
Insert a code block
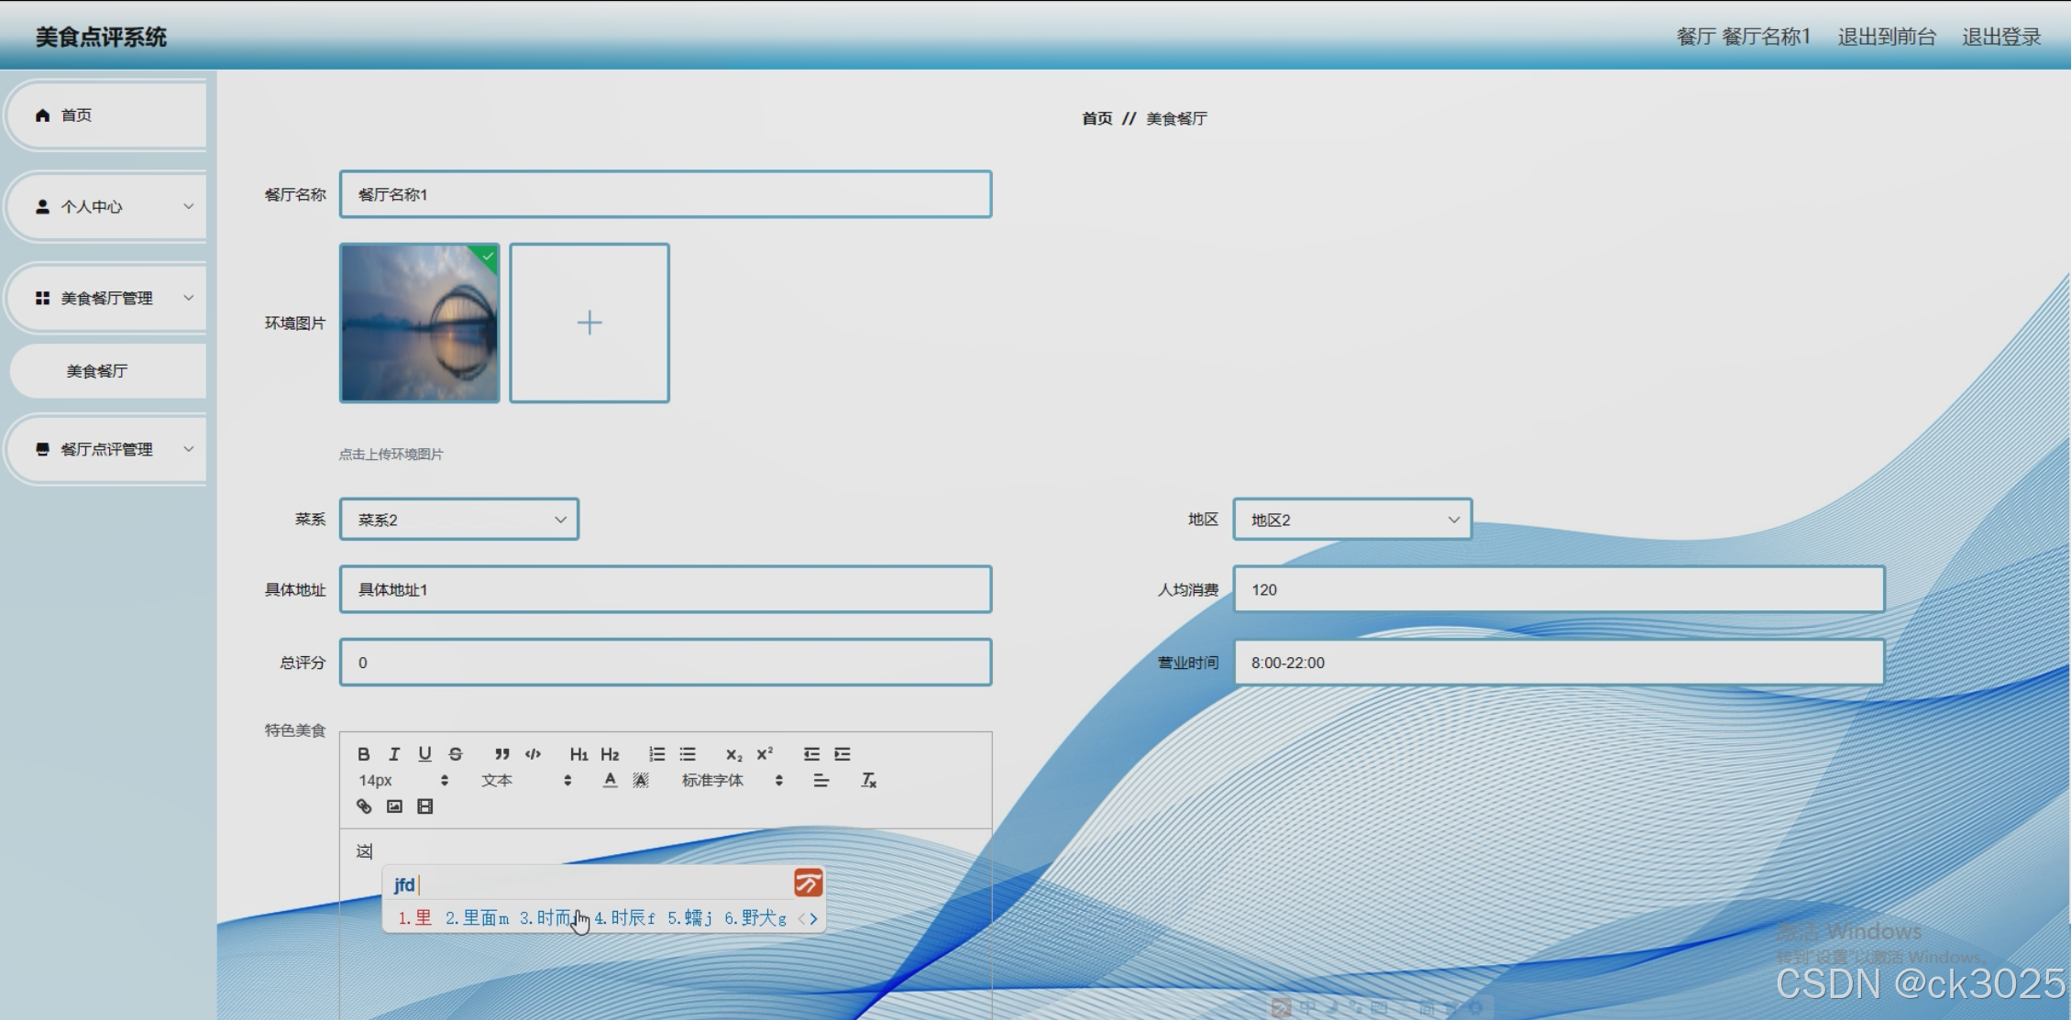pos(533,754)
